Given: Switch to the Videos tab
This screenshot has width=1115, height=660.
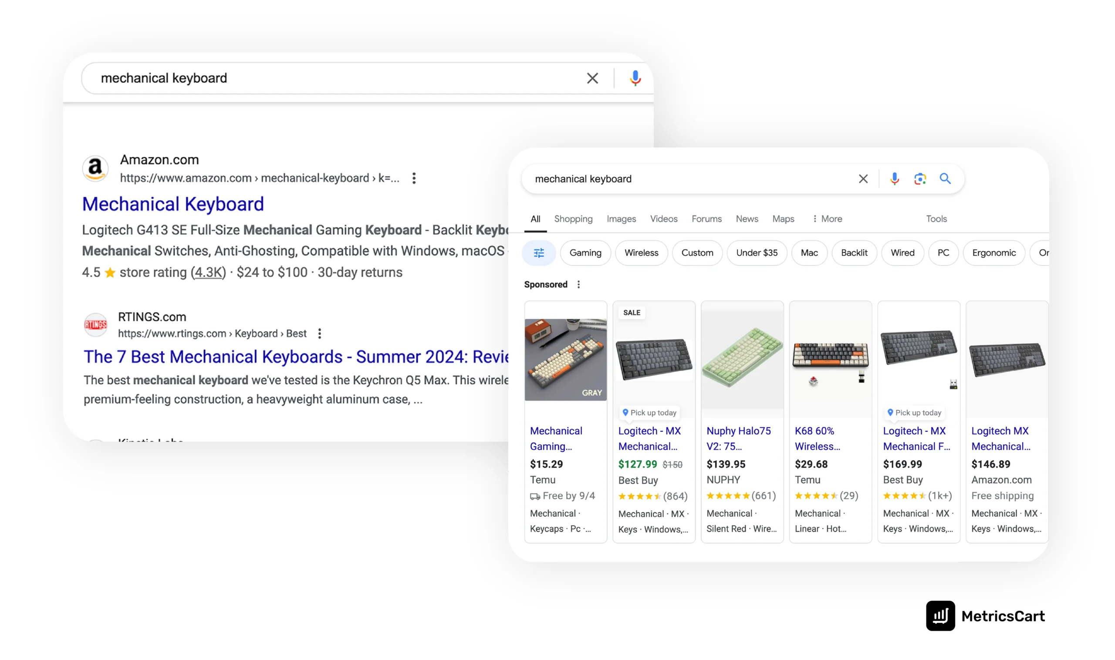Looking at the screenshot, I should (663, 219).
